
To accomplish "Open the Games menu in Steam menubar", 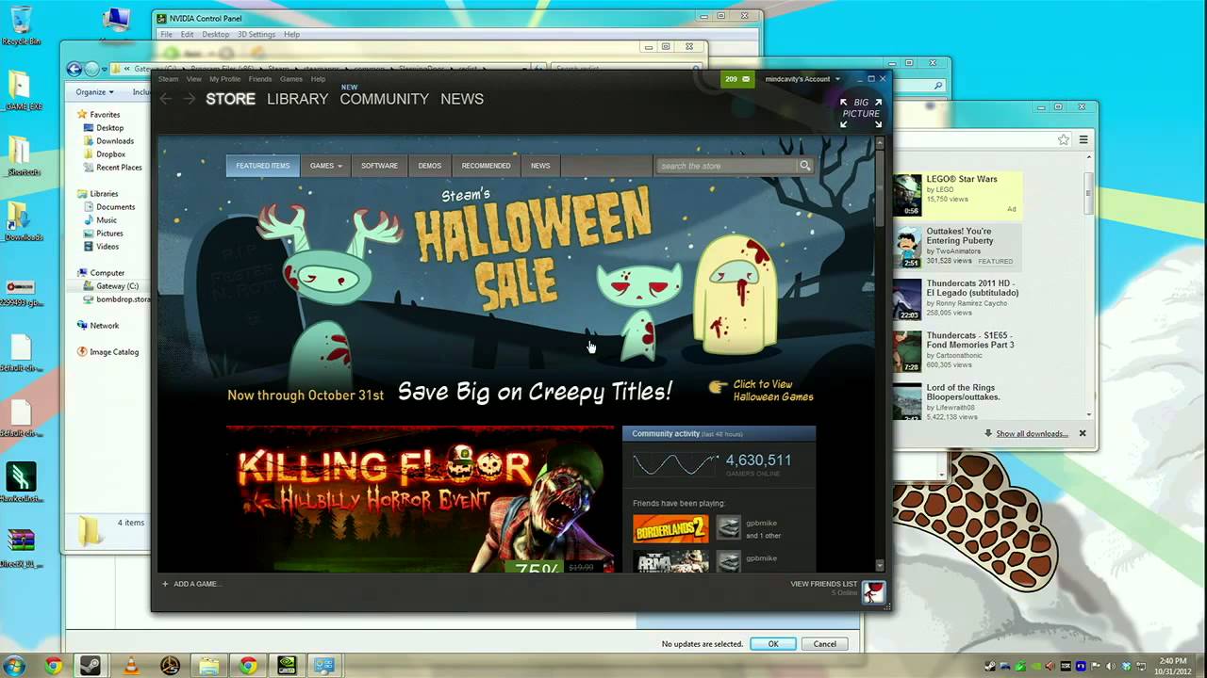I will point(291,79).
